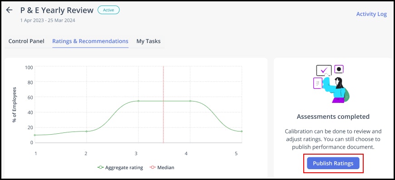This screenshot has width=395, height=180.
Task: Toggle Median legend item
Action: [162, 167]
